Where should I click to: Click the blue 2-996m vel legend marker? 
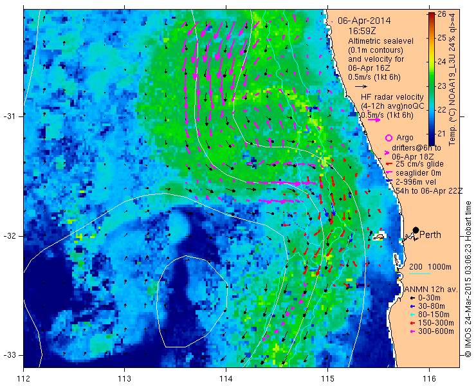tap(390, 181)
